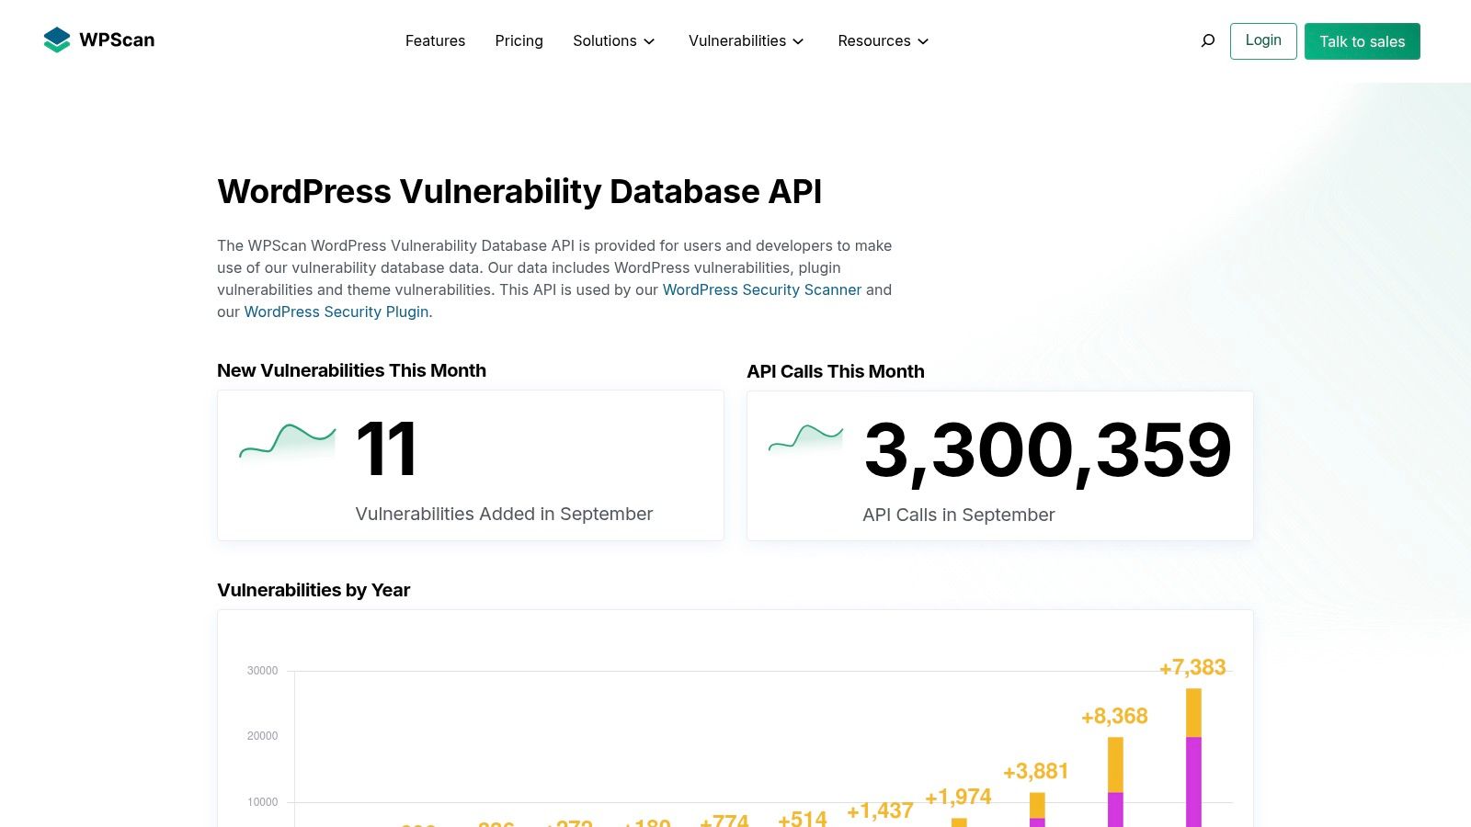1471x827 pixels.
Task: Expand the Vulnerabilities dropdown menu
Action: click(x=747, y=40)
